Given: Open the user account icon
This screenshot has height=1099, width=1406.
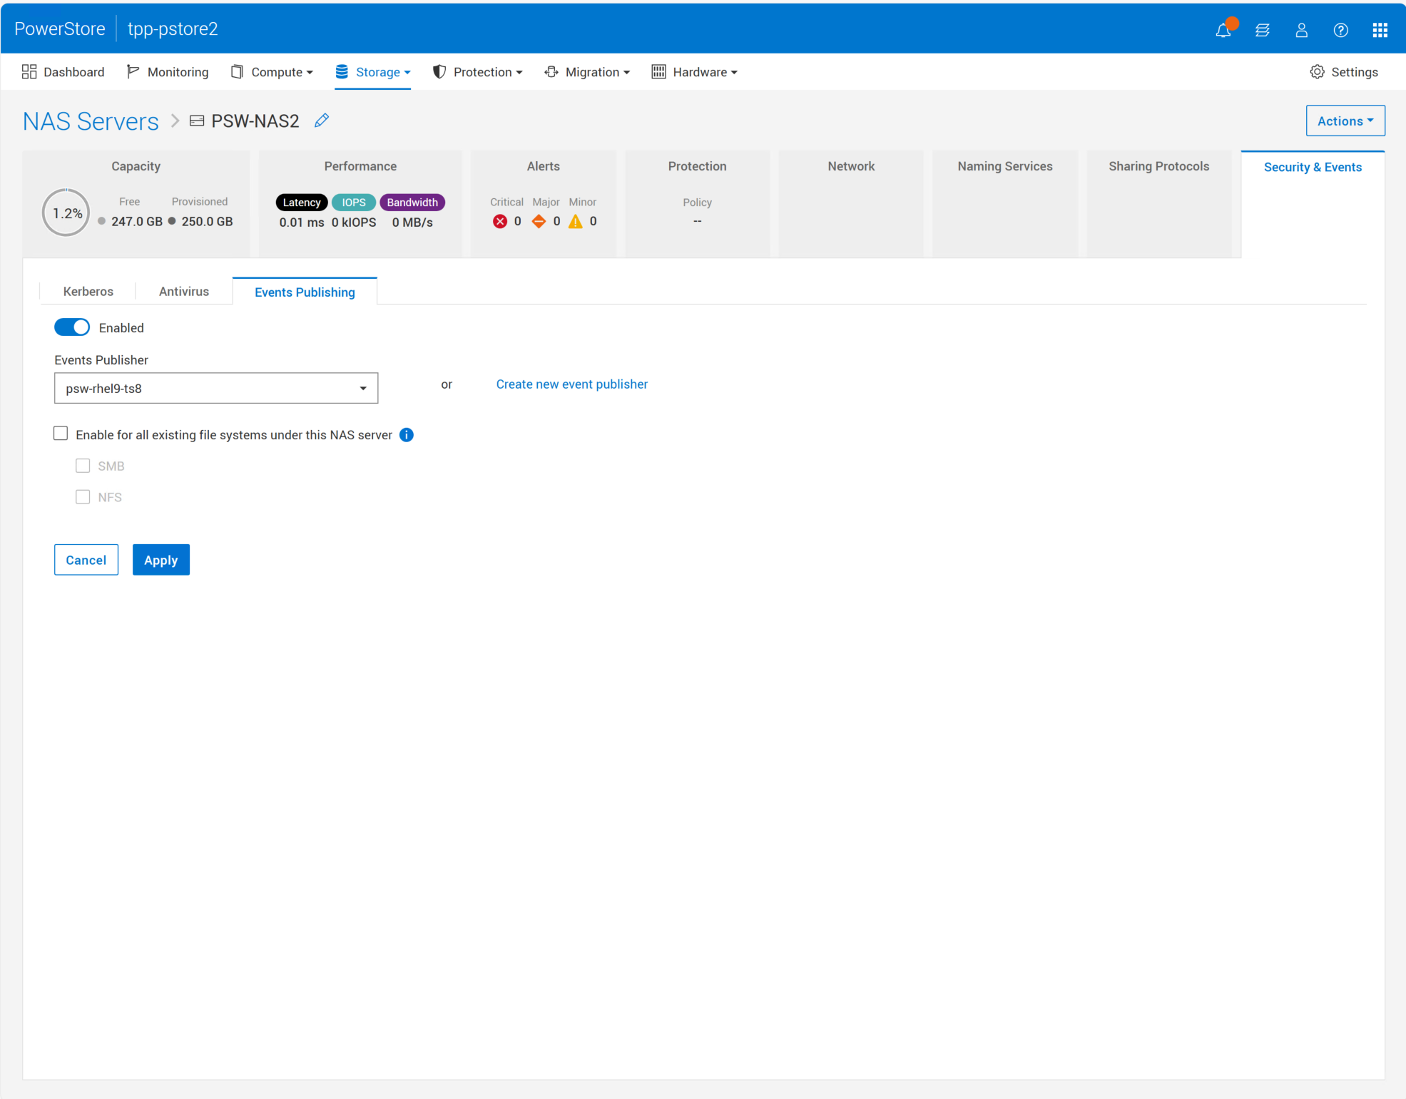Looking at the screenshot, I should [1301, 30].
